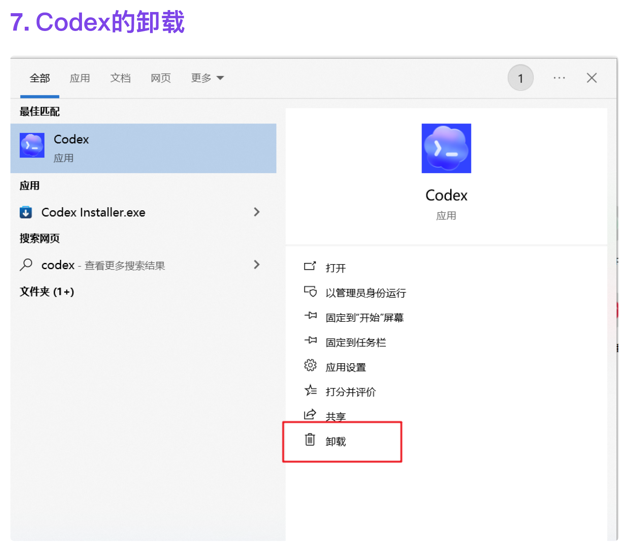Select 固定到"开始"屏幕

click(365, 318)
